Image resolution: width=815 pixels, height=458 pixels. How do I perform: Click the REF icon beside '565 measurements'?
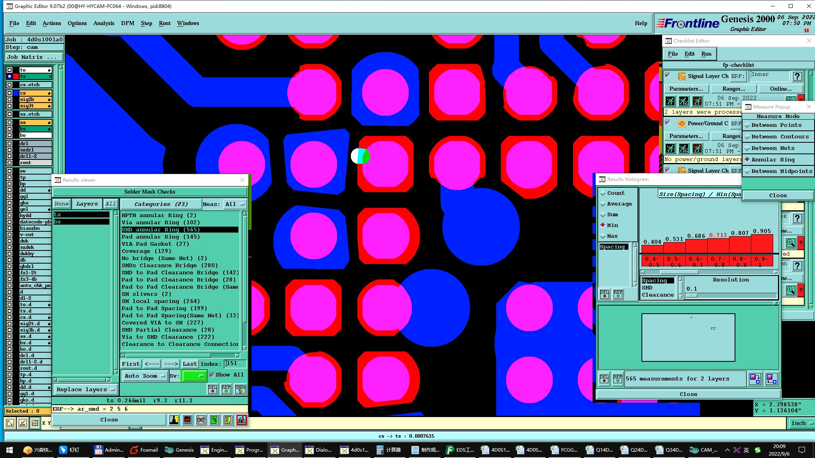pos(618,378)
